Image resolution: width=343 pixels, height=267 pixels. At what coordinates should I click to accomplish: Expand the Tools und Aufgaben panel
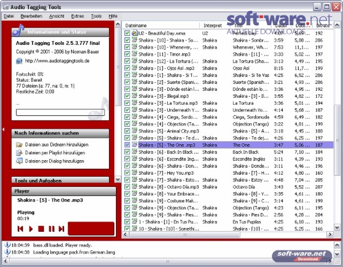60,180
